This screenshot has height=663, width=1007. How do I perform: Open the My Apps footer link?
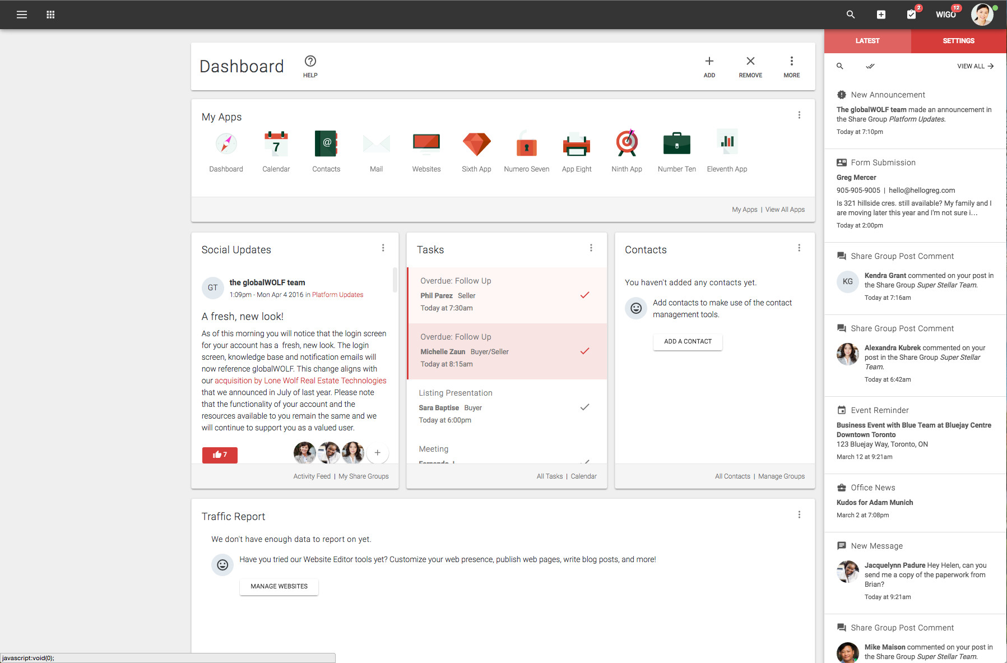745,210
